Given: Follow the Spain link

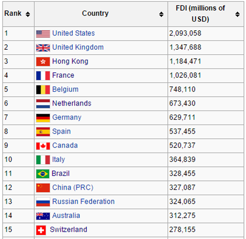Looking at the screenshot, I should (61, 132).
